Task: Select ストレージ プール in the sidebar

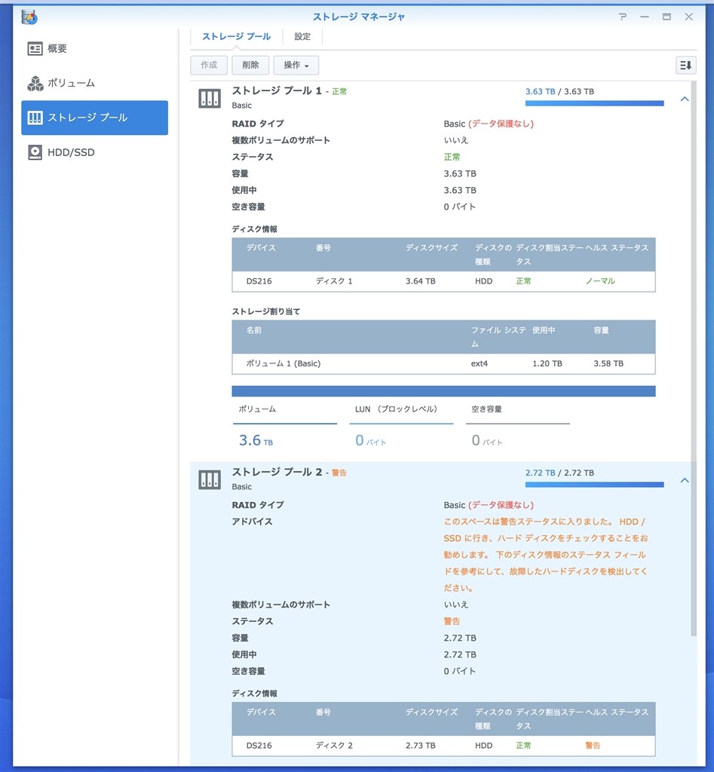Action: point(94,118)
